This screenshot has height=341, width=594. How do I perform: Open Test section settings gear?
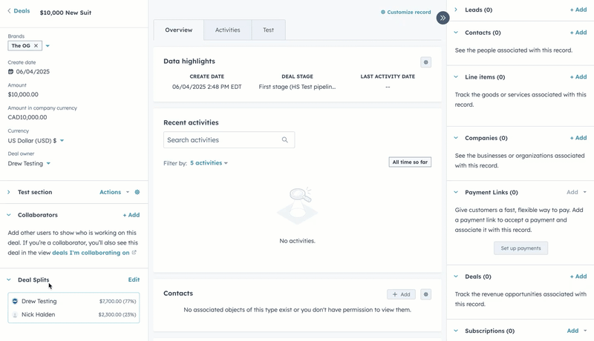(x=137, y=192)
